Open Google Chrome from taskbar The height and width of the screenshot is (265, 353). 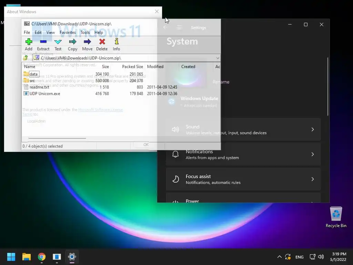42,257
